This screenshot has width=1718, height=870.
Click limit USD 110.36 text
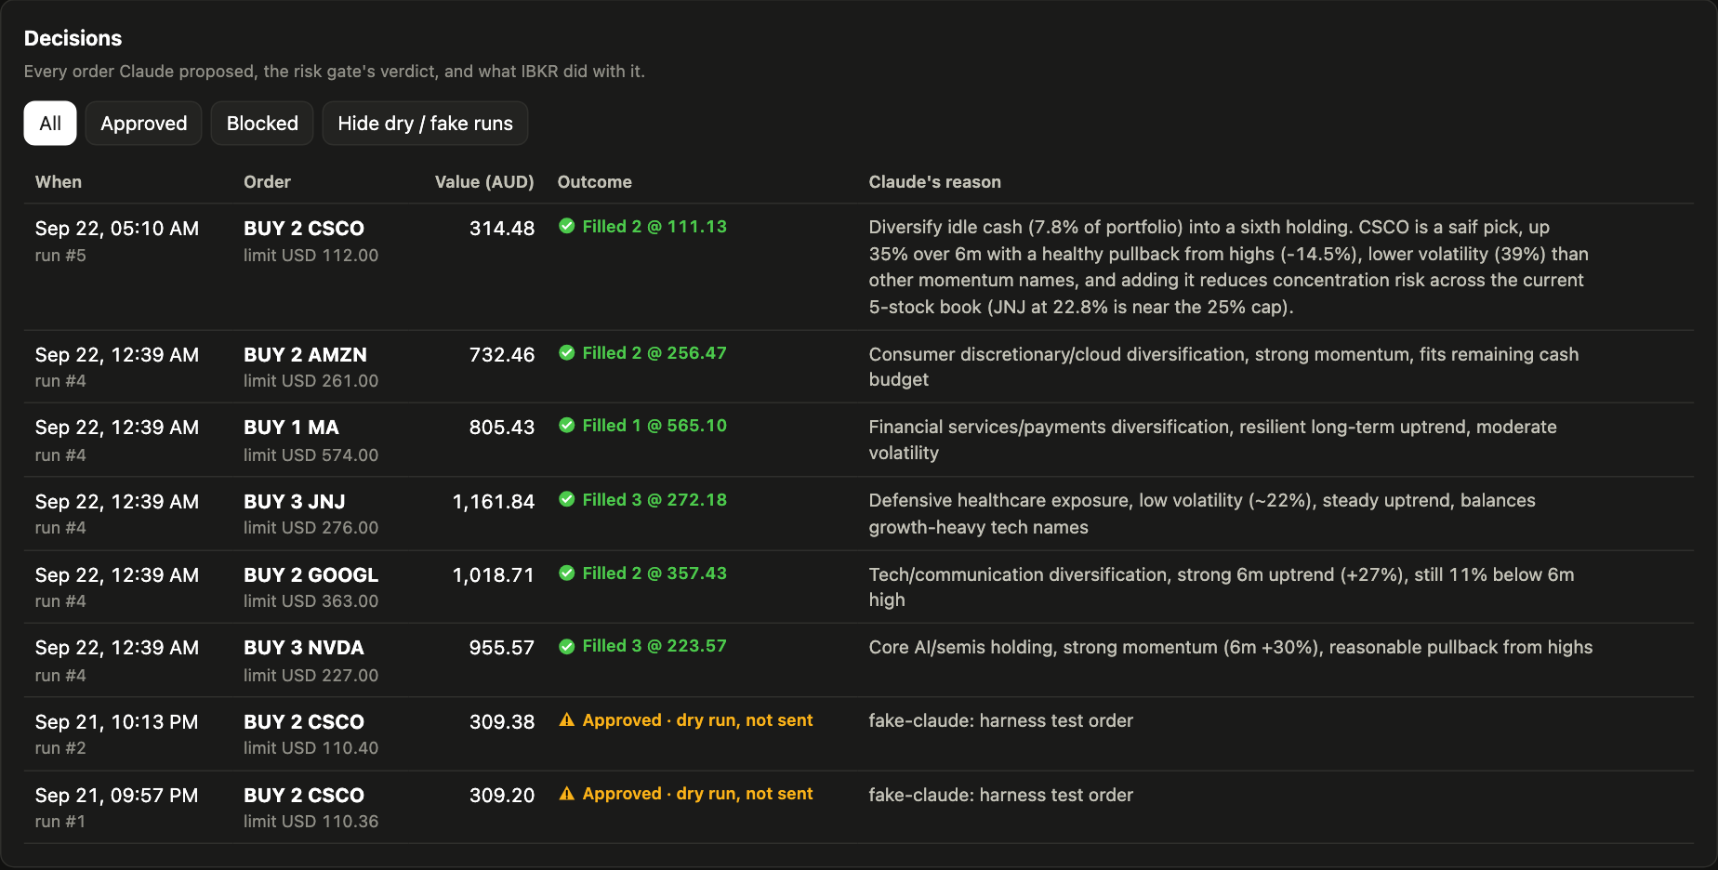tap(311, 822)
